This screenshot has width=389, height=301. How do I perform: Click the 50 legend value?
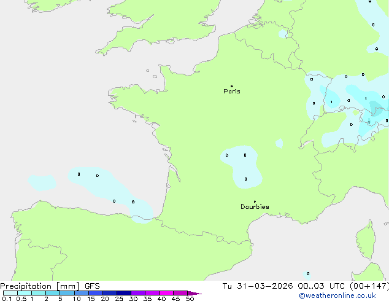(190, 299)
